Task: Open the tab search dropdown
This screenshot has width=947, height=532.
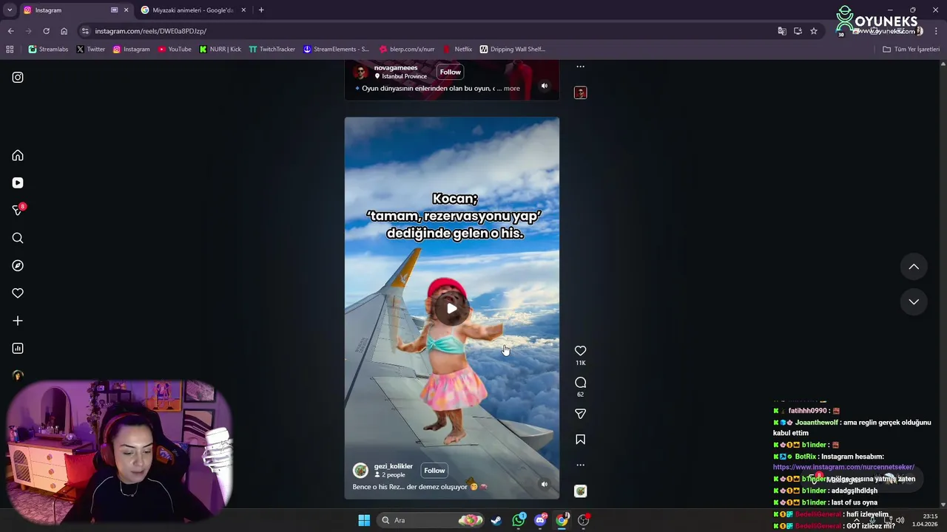Action: 9,10
